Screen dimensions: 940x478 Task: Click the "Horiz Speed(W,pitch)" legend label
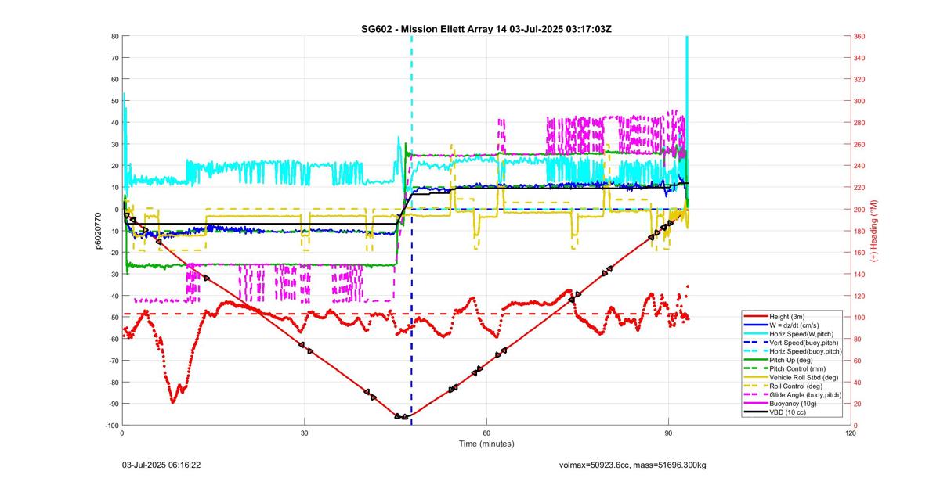[x=803, y=333]
